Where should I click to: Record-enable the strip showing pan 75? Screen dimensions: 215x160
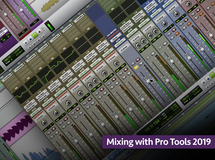point(90,99)
